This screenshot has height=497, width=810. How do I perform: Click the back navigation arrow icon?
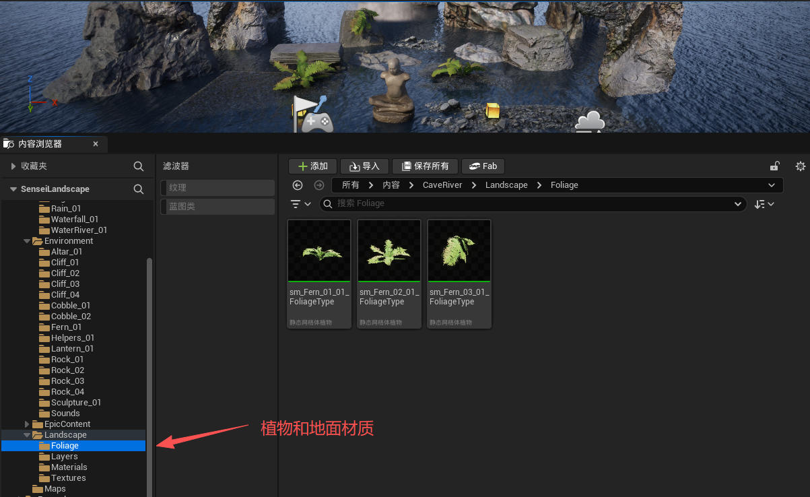(298, 185)
